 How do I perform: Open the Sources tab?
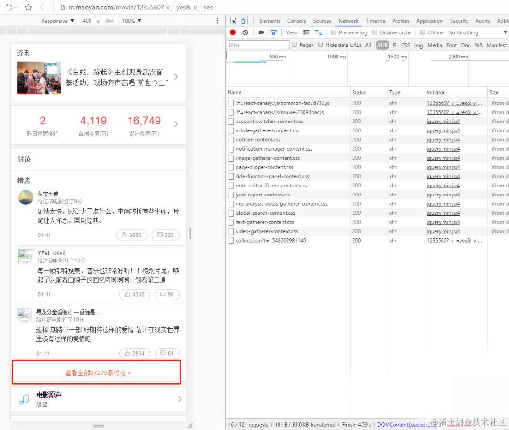click(x=322, y=21)
